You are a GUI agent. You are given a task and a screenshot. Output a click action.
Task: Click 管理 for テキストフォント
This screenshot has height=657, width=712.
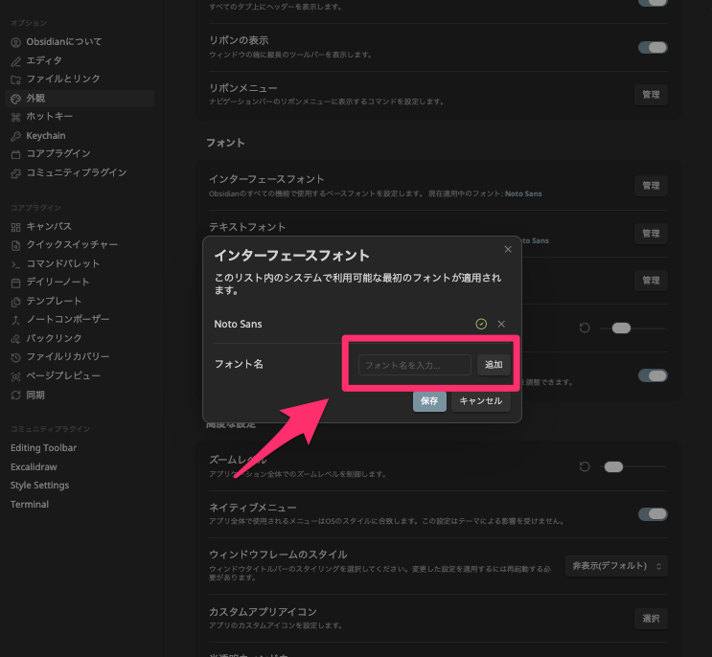(651, 234)
